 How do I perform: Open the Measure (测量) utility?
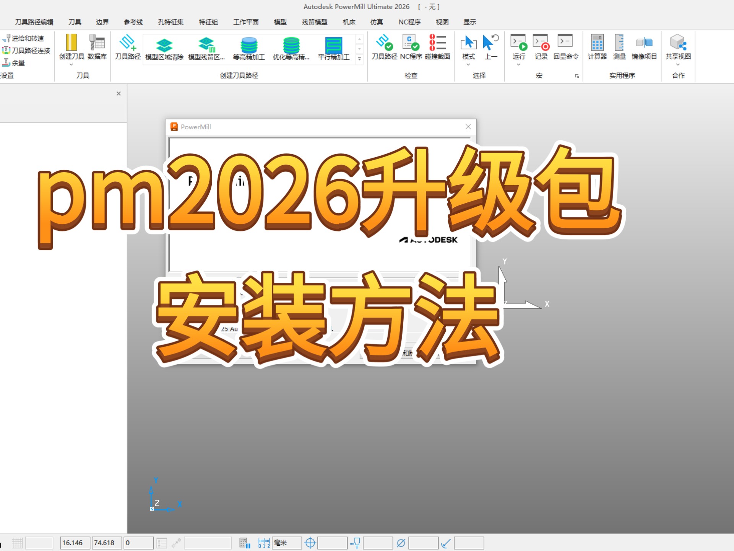click(619, 47)
